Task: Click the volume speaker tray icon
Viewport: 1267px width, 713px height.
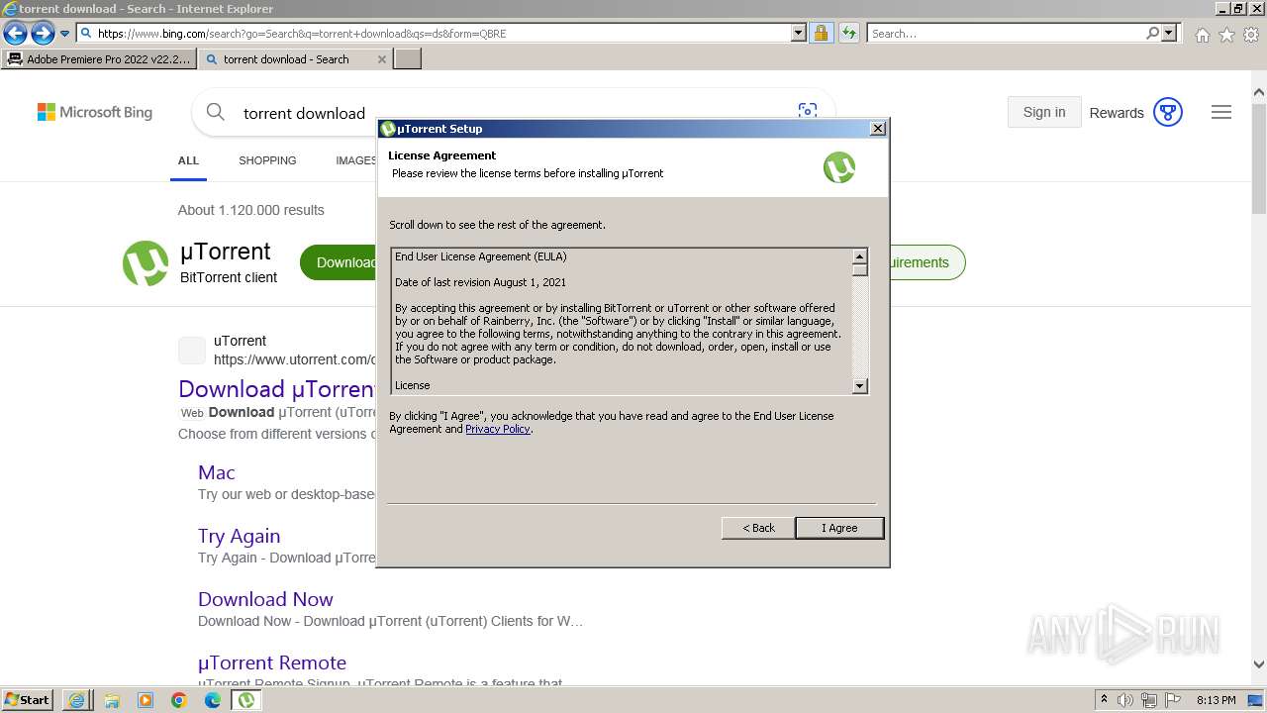Action: click(1125, 700)
